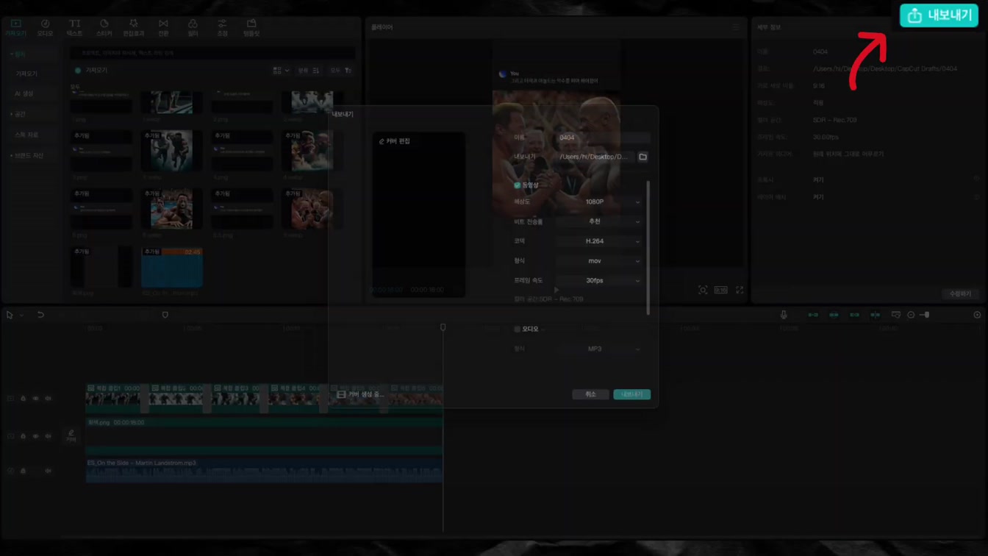Image resolution: width=988 pixels, height=556 pixels.
Task: Switch to the 편집효과 effects tab
Action: click(133, 28)
